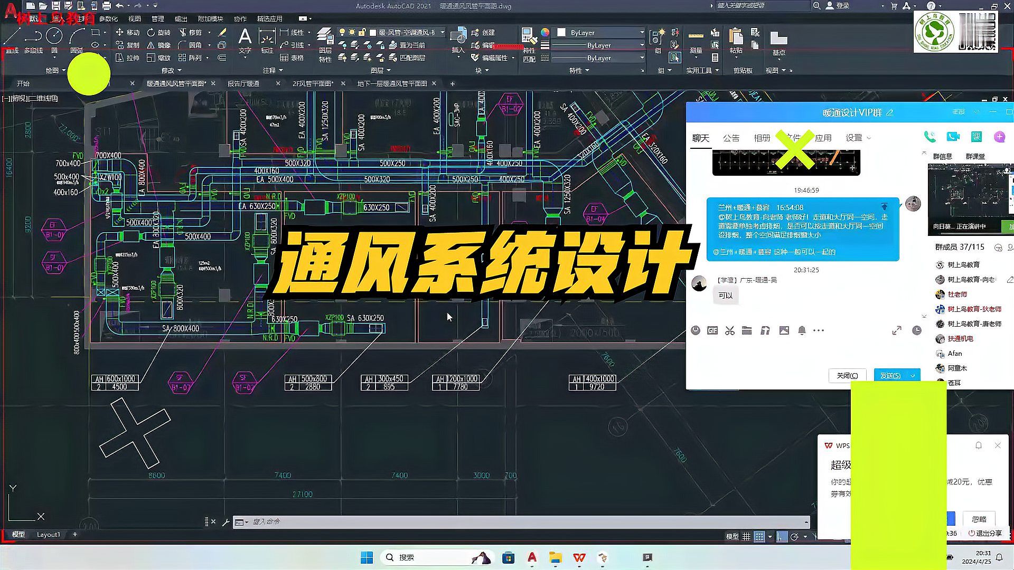The image size is (1014, 570).
Task: Click Match Layer (匹配图层) button
Action: coord(407,58)
